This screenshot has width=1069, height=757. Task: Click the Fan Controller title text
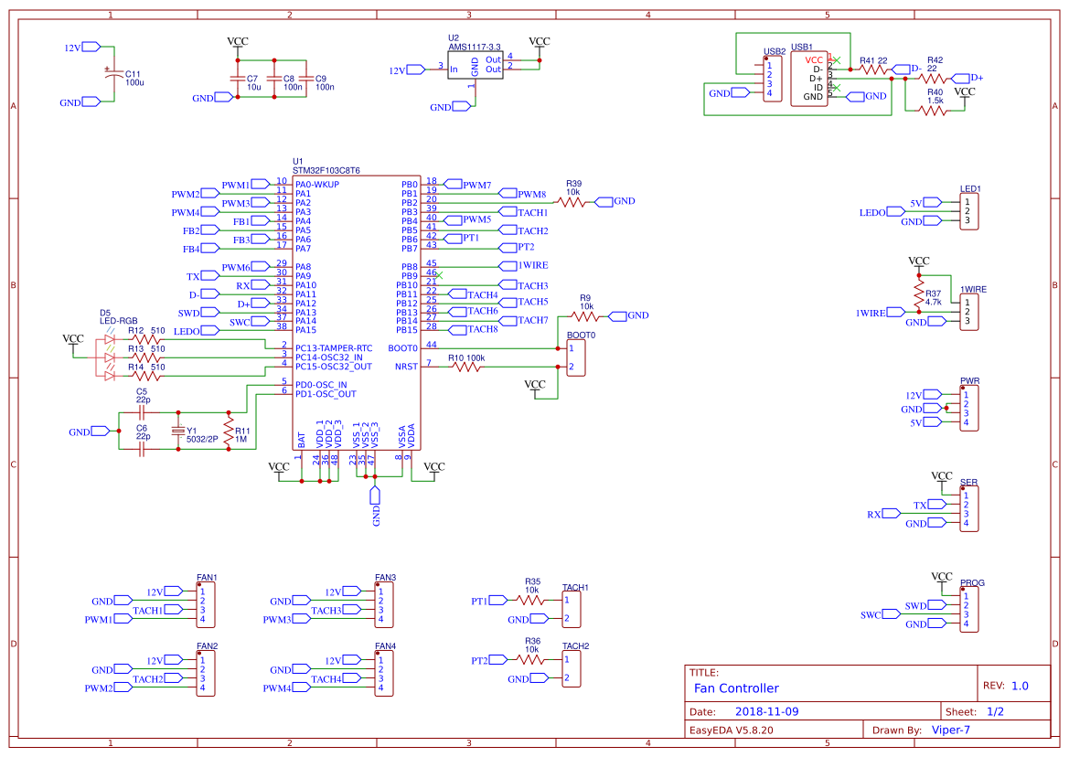(x=735, y=688)
